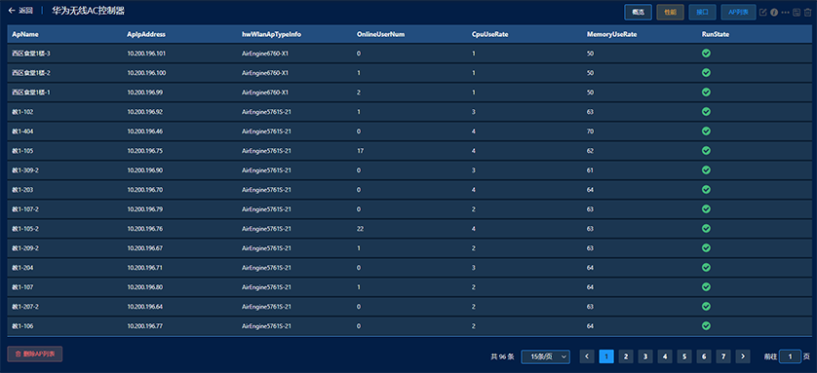This screenshot has width=817, height=373.
Task: Click RunState check icon for 教1-106
Action: pos(706,325)
